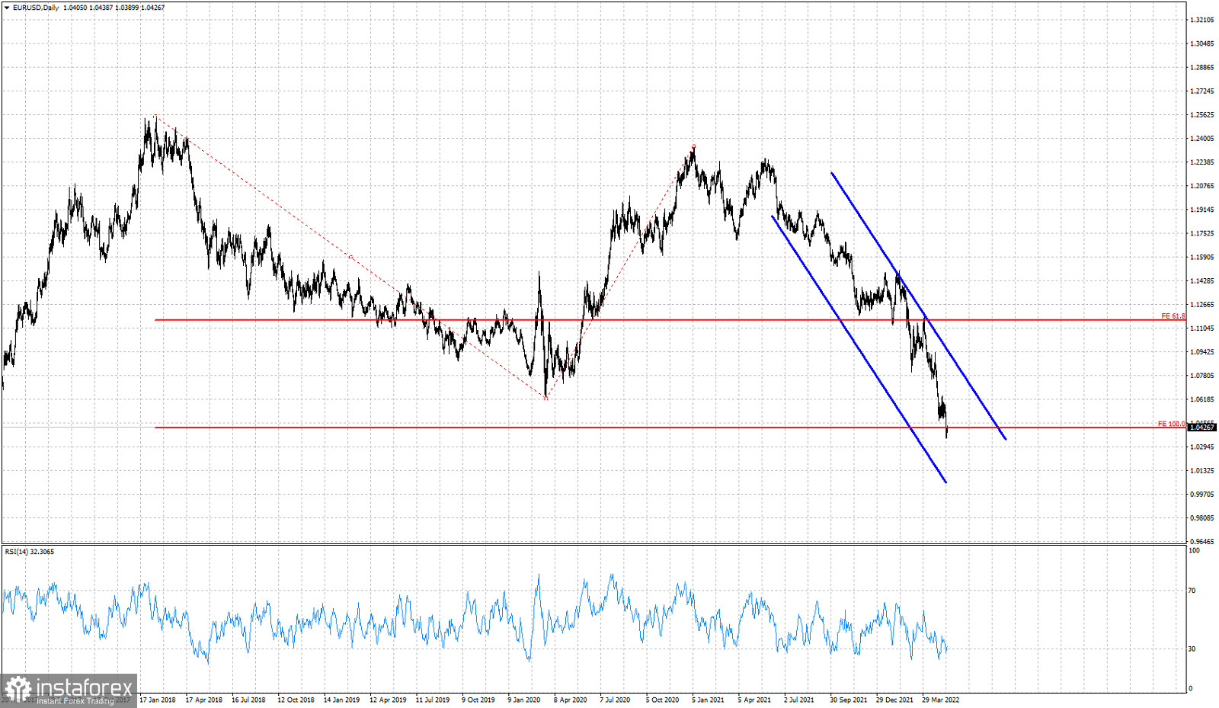The height and width of the screenshot is (708, 1219).
Task: Click the 12 Oct 2018 date label
Action: [296, 700]
